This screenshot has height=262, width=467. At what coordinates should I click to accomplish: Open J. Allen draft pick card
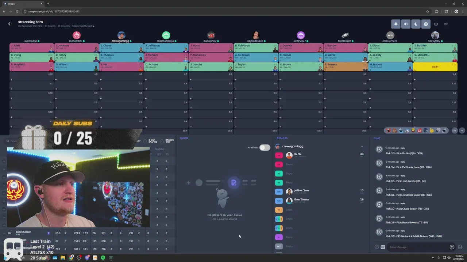[x=32, y=48]
